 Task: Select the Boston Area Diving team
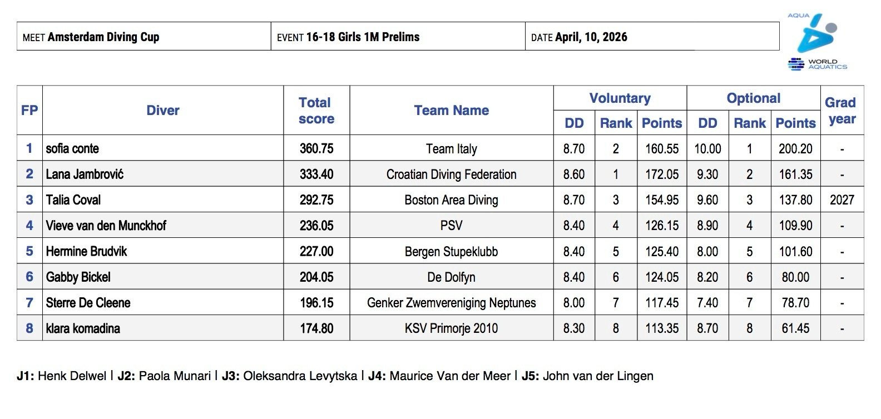(x=451, y=200)
